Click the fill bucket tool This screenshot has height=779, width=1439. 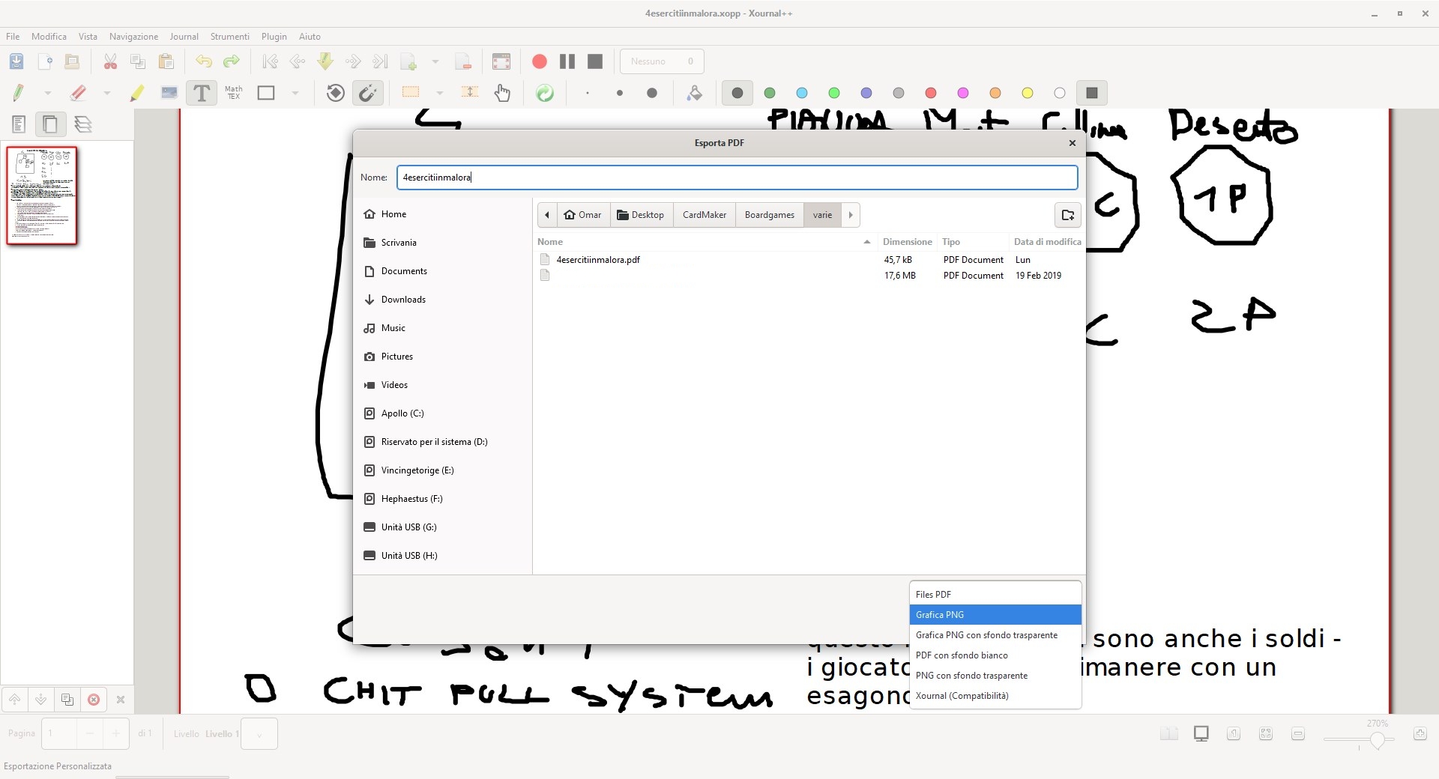[x=695, y=93]
